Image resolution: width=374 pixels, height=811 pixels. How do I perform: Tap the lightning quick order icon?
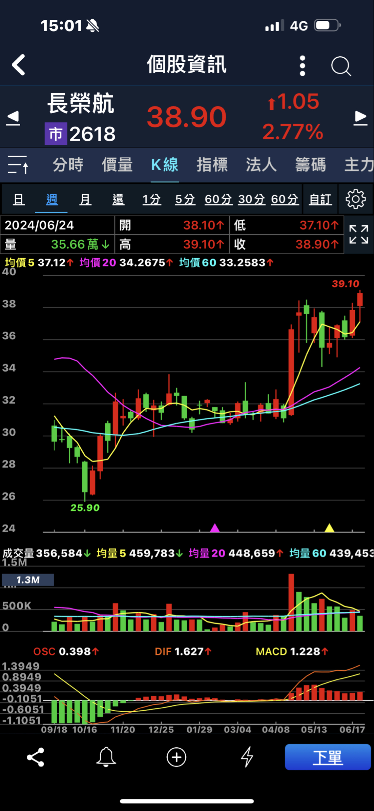[x=247, y=757]
